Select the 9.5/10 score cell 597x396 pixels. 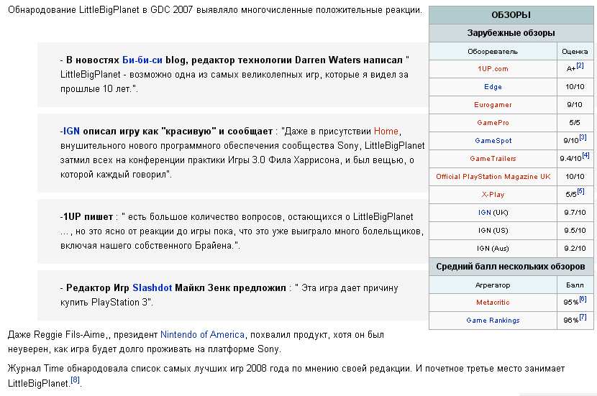pyautogui.click(x=575, y=230)
